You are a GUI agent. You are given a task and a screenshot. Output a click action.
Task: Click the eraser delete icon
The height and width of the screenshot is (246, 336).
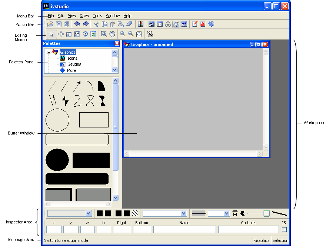point(129,24)
